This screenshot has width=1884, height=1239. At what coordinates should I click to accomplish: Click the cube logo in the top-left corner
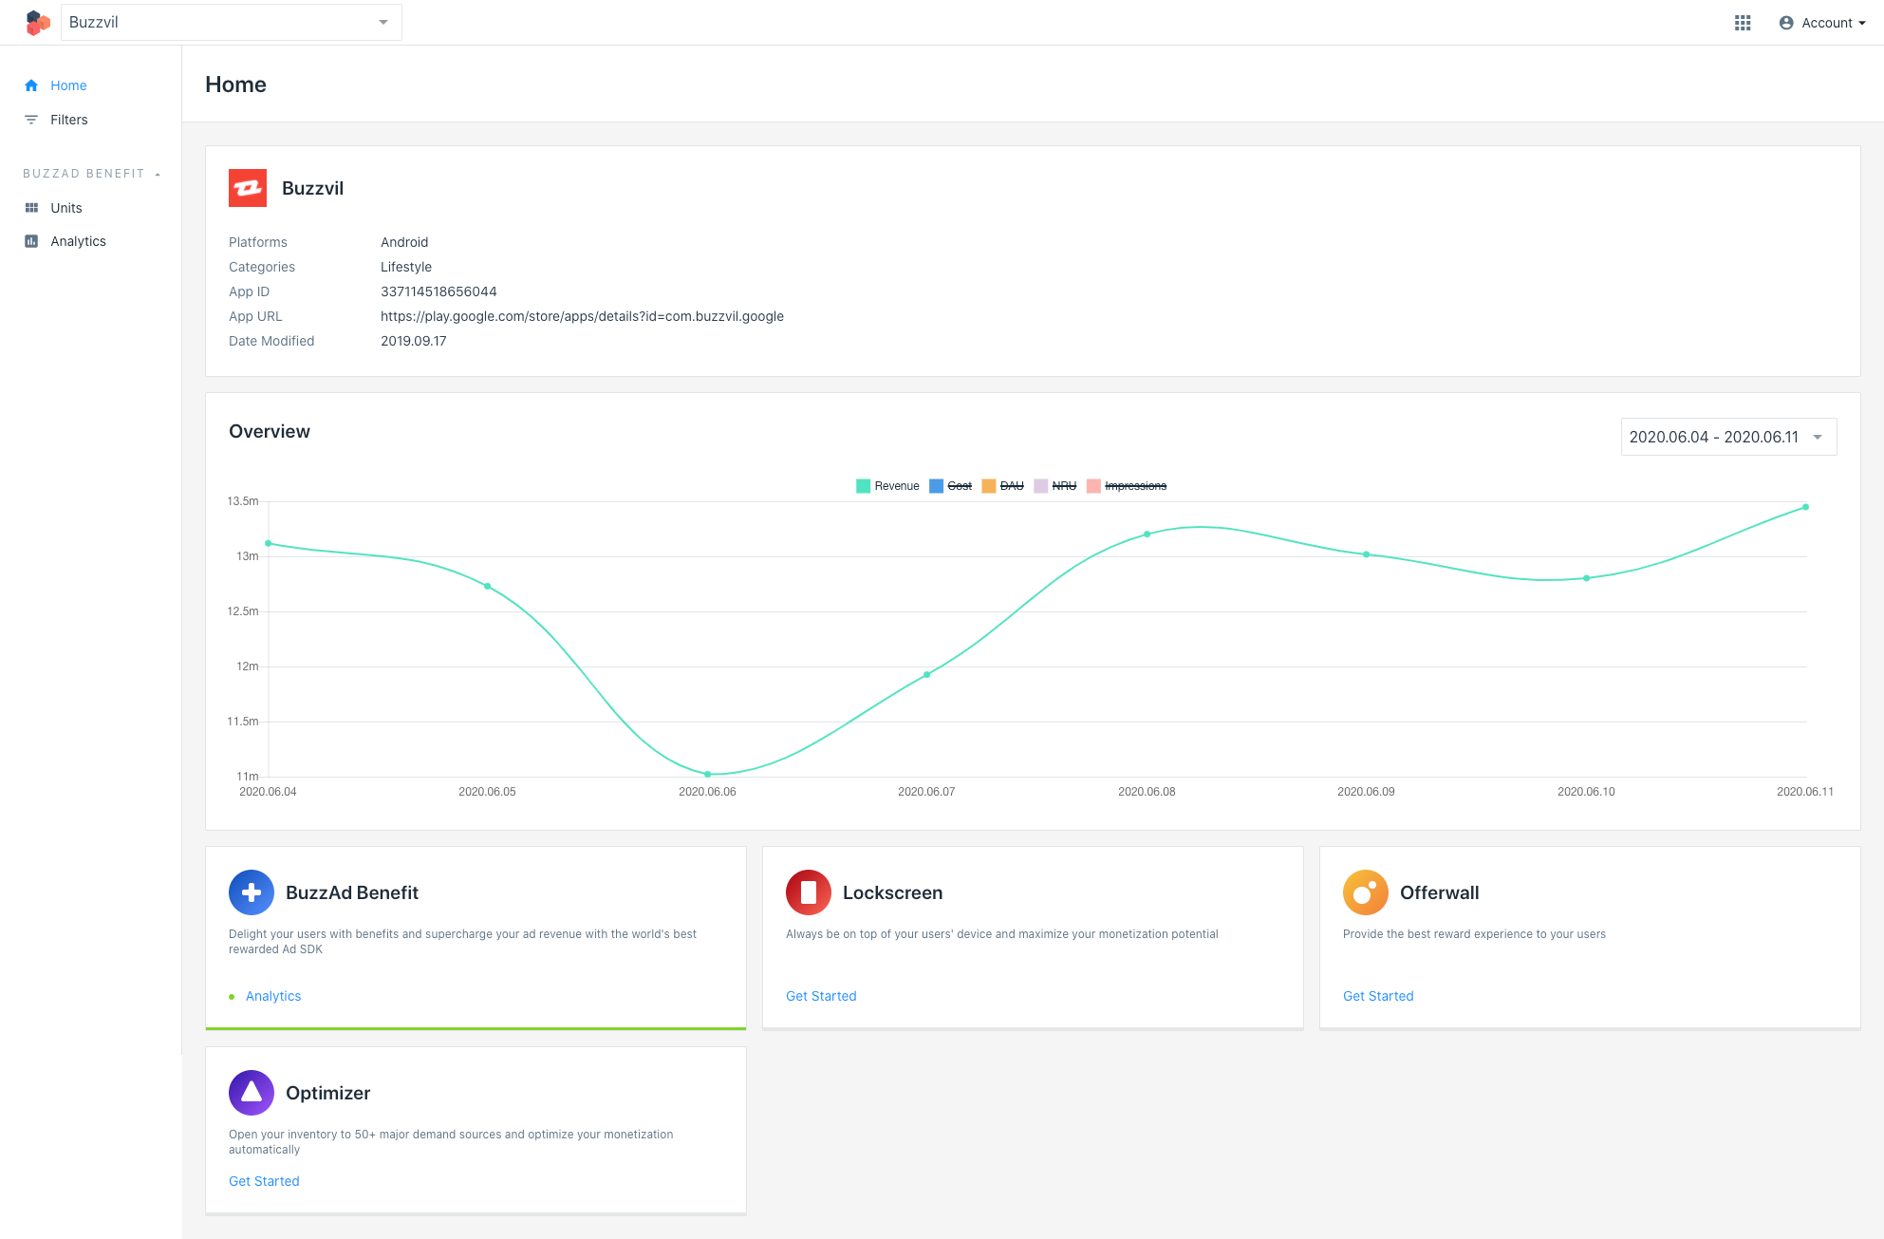click(x=37, y=23)
